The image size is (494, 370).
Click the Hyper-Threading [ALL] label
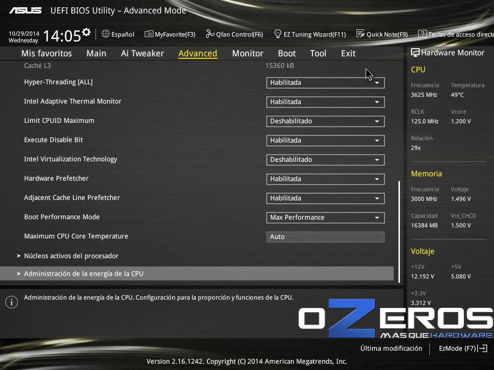58,82
